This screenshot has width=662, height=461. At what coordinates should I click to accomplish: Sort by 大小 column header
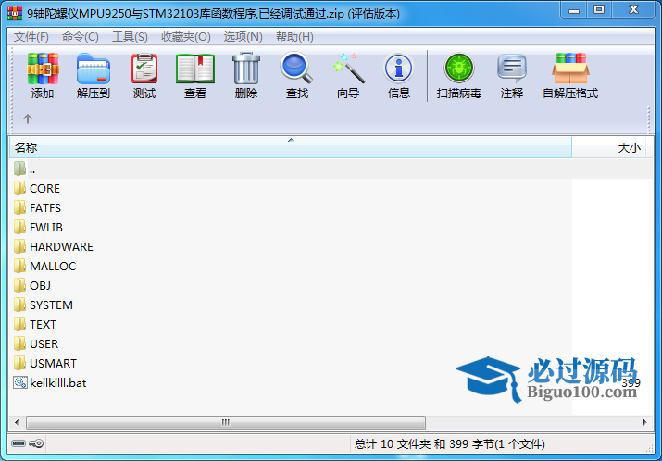(x=609, y=147)
